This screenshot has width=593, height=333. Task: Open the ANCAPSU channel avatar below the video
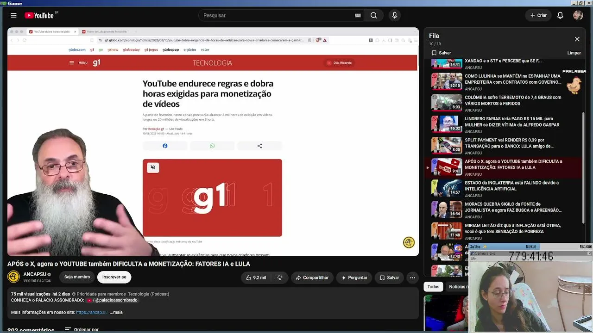(13, 277)
